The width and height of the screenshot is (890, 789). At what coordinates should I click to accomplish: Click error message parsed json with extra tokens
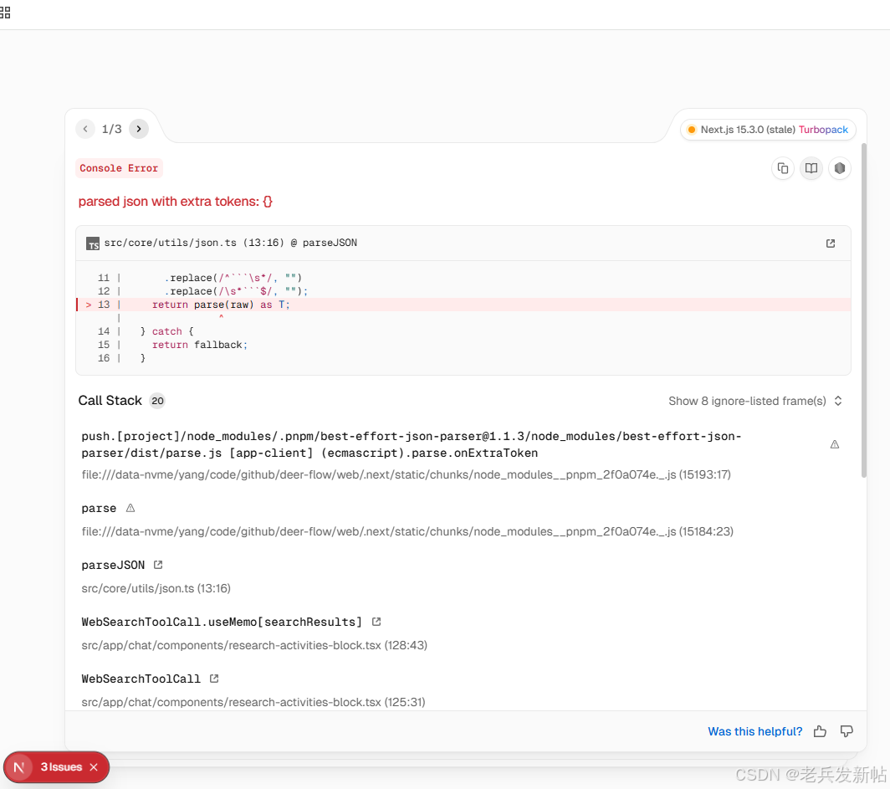[176, 202]
